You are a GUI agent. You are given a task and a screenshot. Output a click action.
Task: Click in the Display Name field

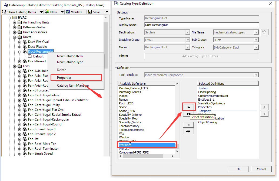[202, 25]
